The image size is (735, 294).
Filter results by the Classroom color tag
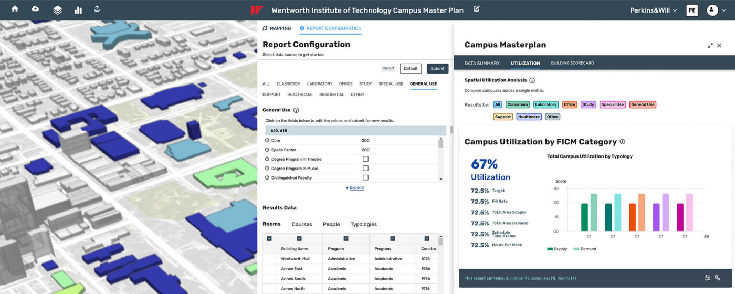pos(517,104)
